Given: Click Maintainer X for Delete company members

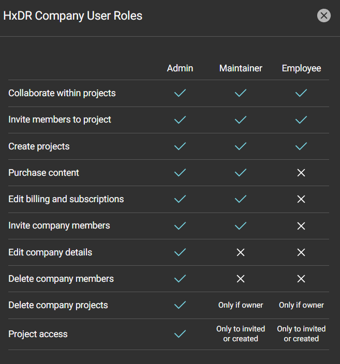Looking at the screenshot, I should [241, 279].
